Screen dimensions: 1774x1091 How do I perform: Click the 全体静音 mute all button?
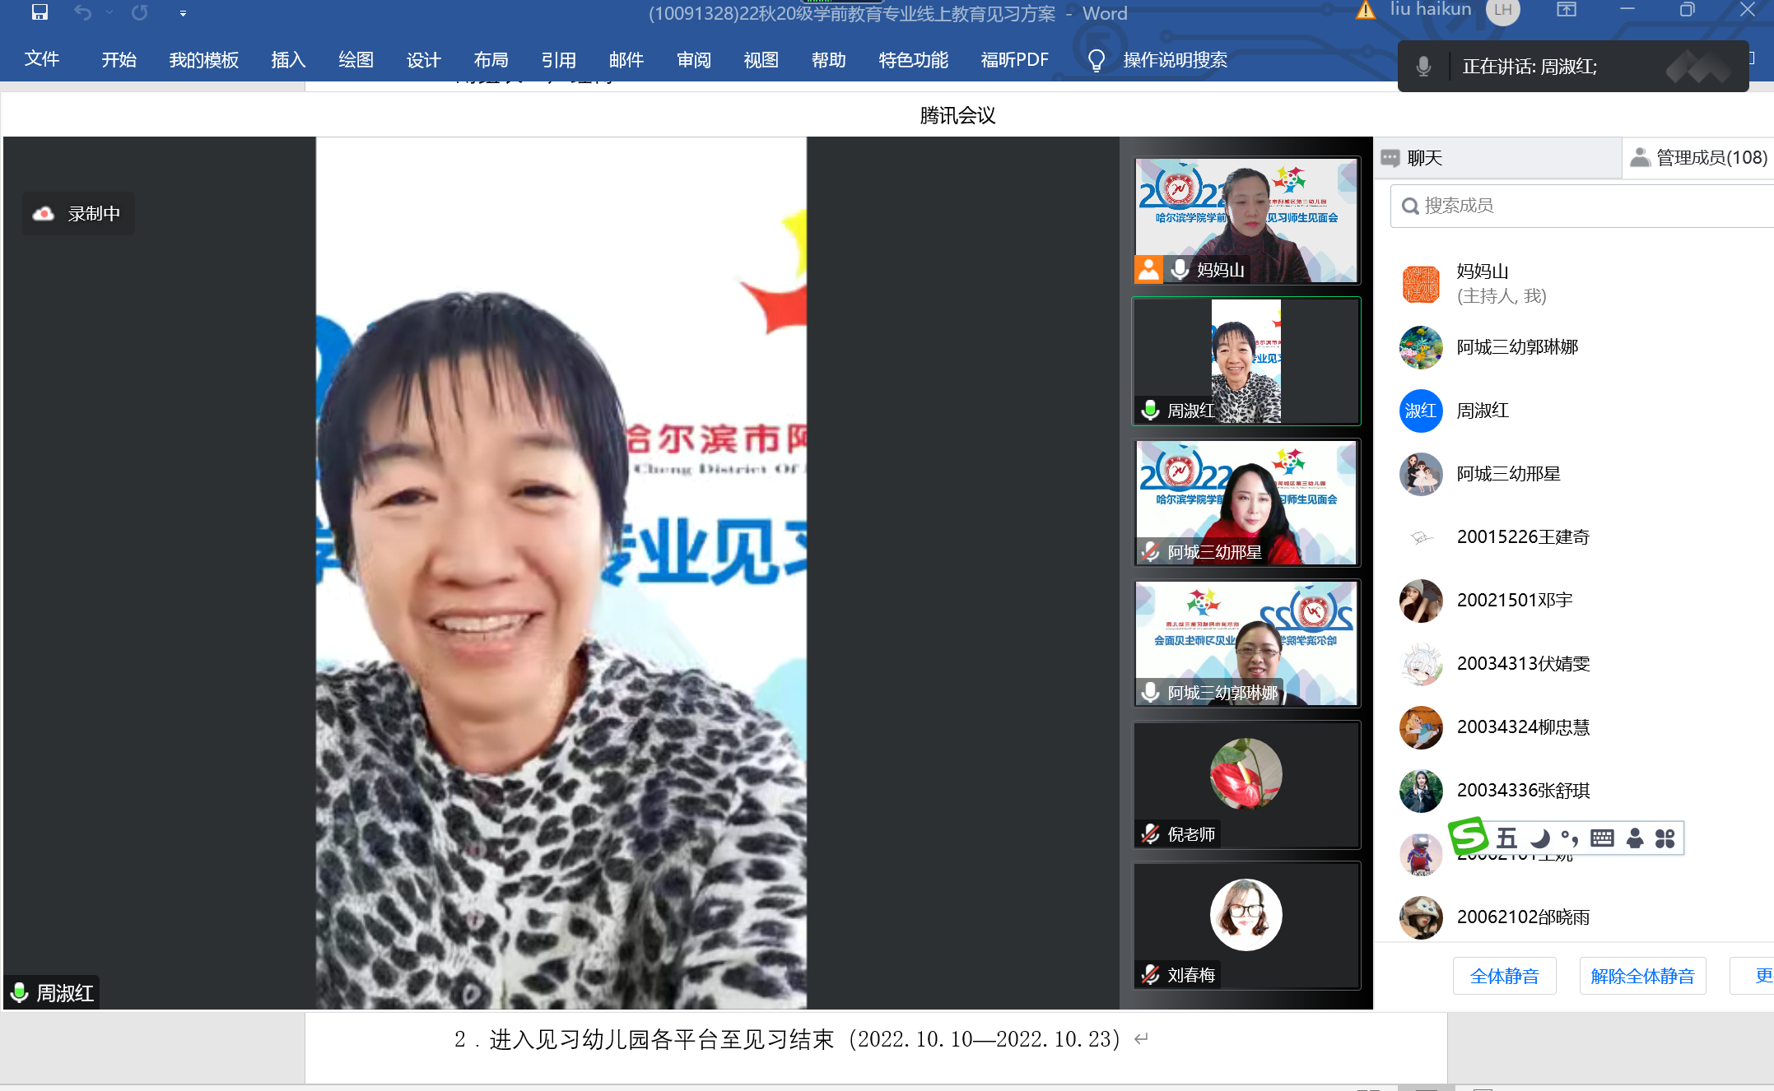coord(1504,976)
